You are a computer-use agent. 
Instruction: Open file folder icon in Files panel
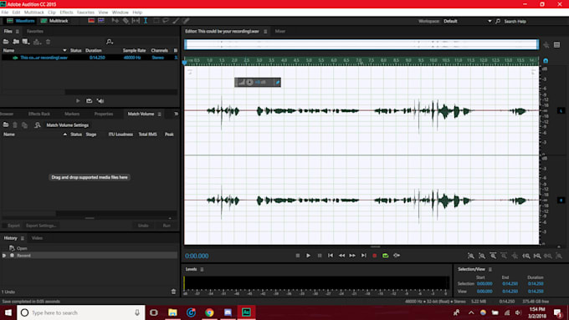tap(6, 42)
